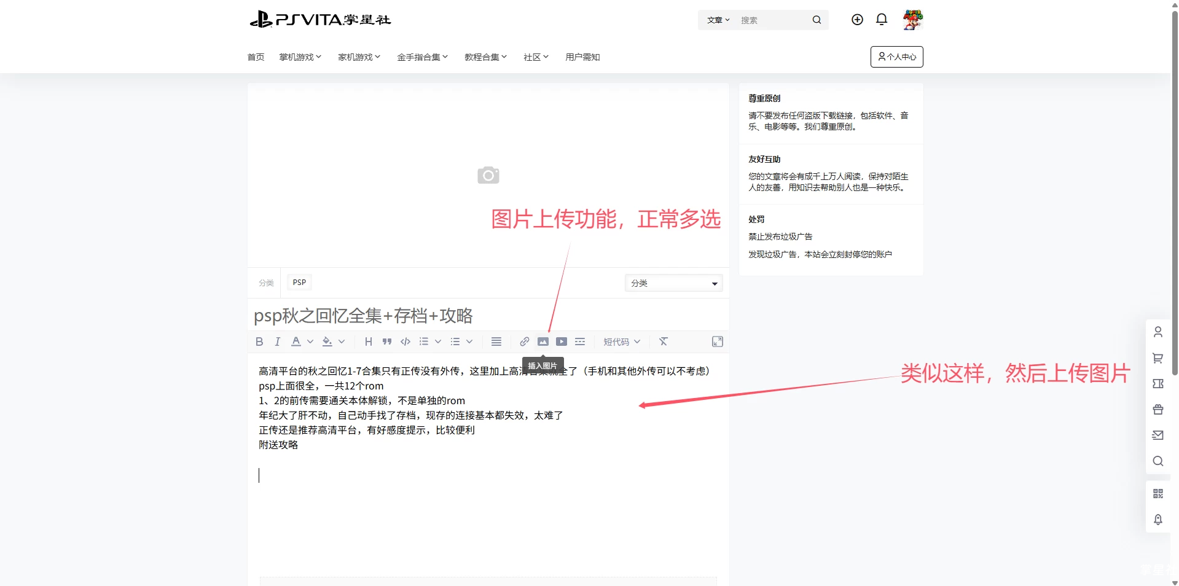Screen dimensions: 1179x586
Task: Toggle bold formatting in editor toolbar
Action: pos(259,342)
